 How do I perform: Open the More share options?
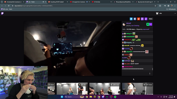(150, 19)
